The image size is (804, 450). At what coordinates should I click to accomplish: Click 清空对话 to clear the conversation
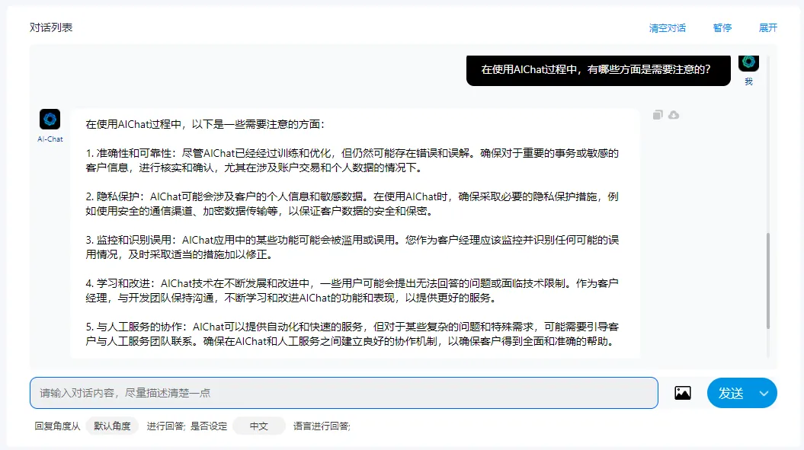click(667, 28)
